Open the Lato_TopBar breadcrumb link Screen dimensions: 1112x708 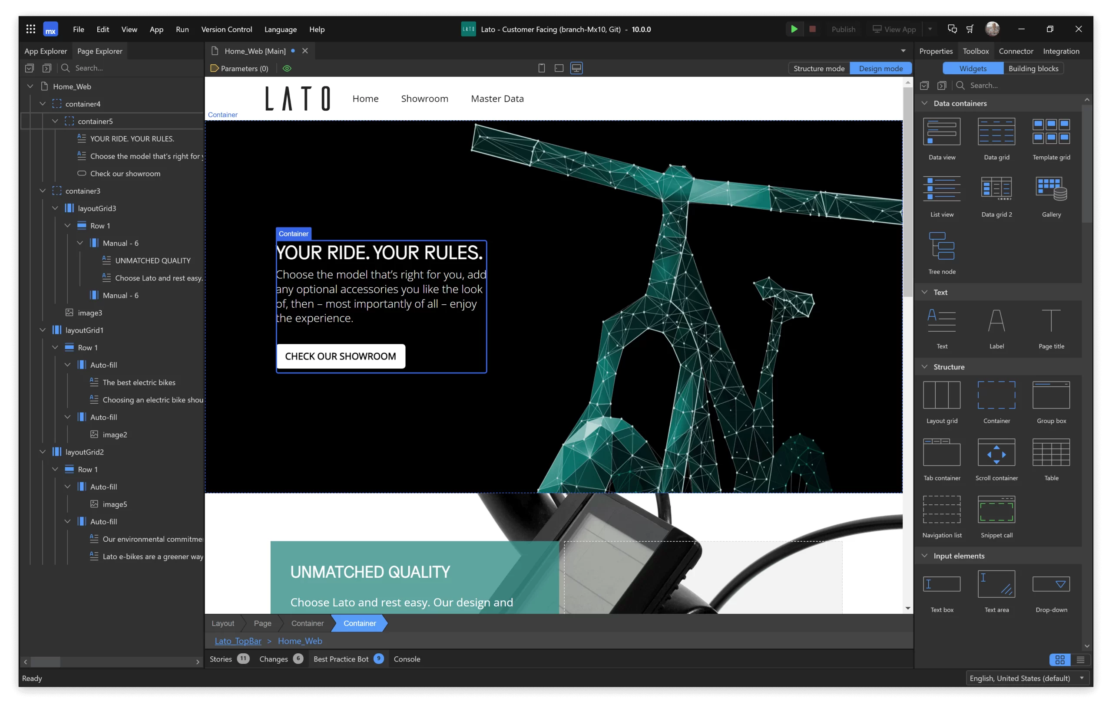[x=238, y=641]
